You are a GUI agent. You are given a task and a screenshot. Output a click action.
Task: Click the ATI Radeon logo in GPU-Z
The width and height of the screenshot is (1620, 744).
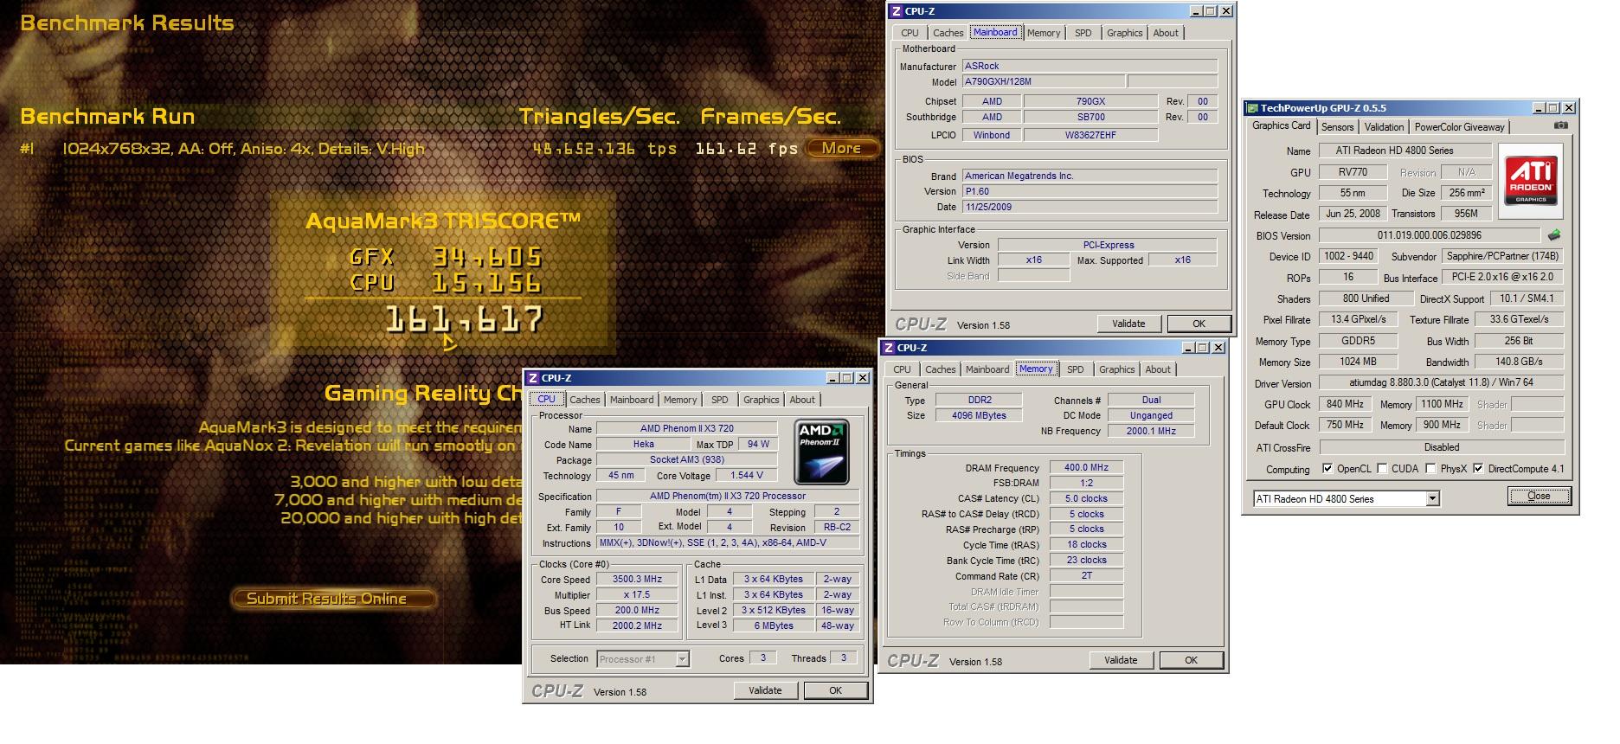click(x=1531, y=180)
